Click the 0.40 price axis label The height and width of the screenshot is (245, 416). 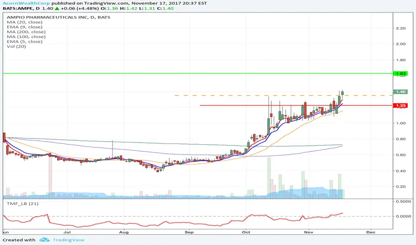pyautogui.click(x=401, y=171)
